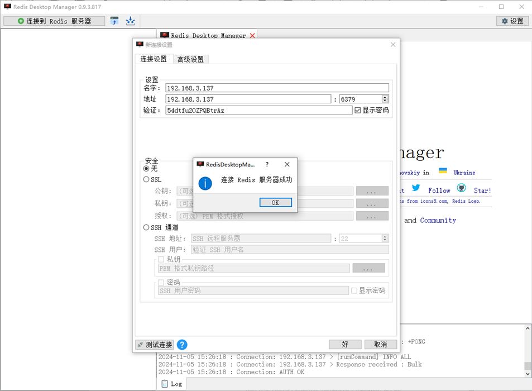
Task: Click the blue info icon in message box
Action: (x=205, y=183)
